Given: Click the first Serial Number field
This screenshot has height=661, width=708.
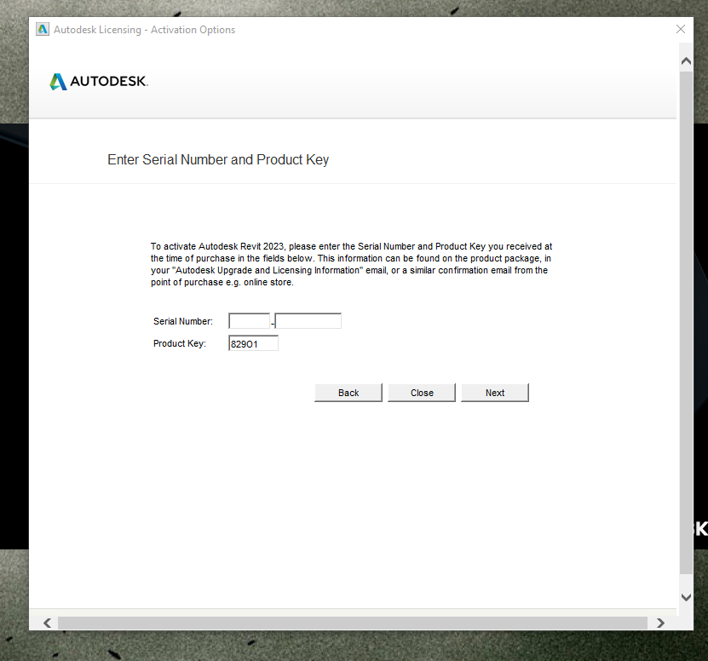Looking at the screenshot, I should click(249, 321).
